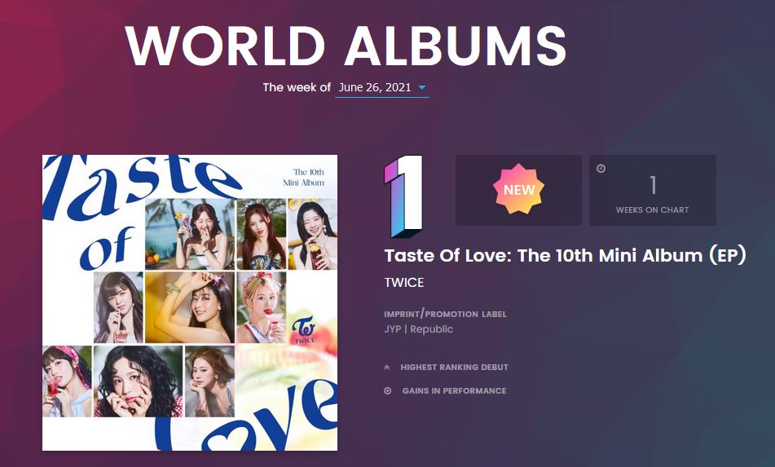Click "The week of" label text

297,87
